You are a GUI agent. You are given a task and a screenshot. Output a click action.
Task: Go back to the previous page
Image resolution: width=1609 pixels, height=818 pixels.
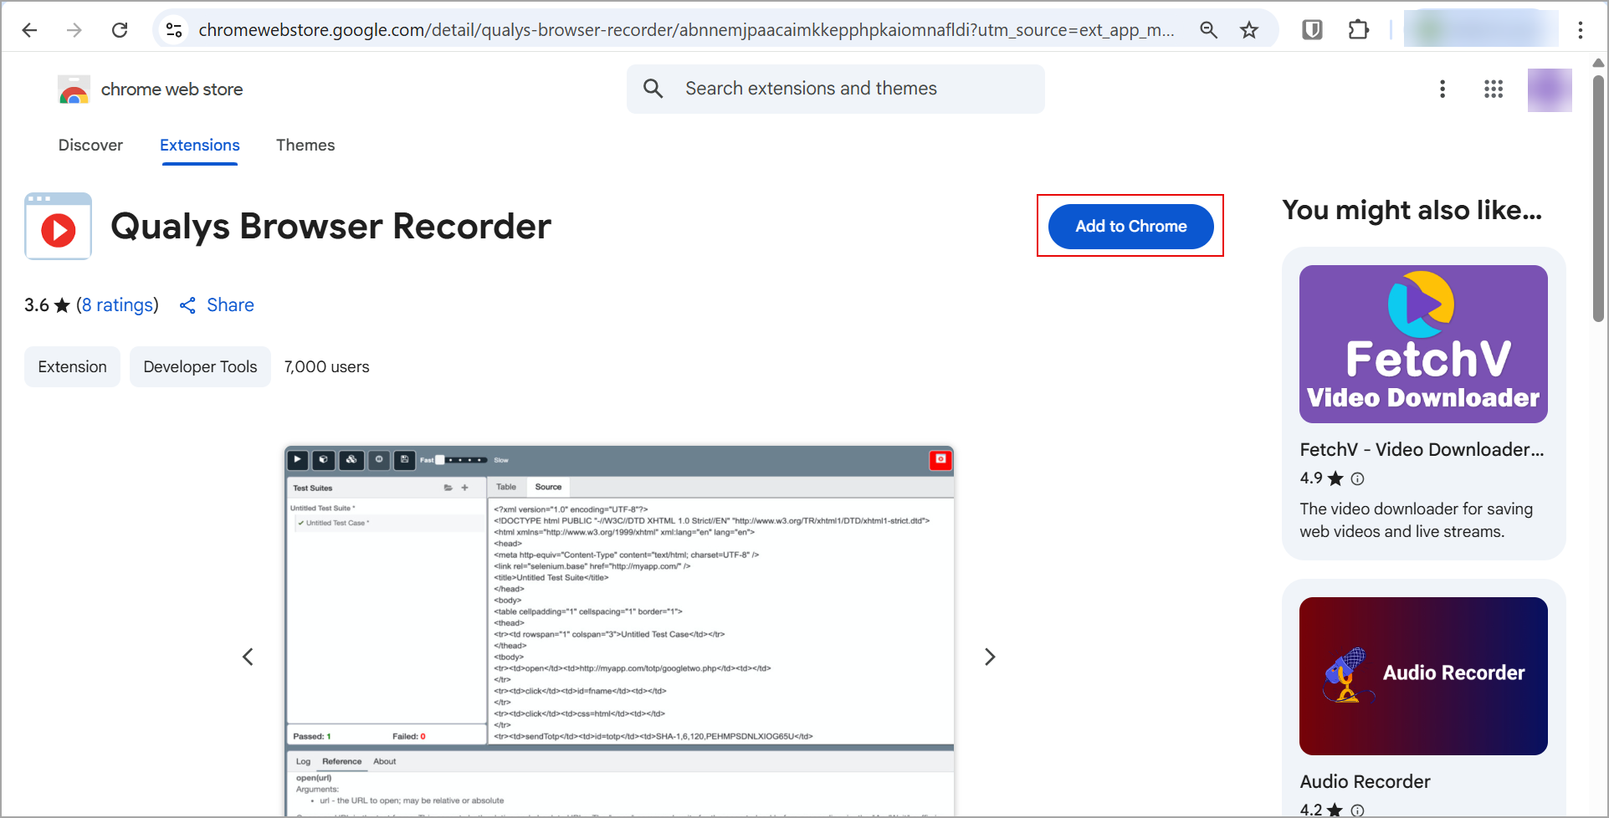click(x=30, y=30)
